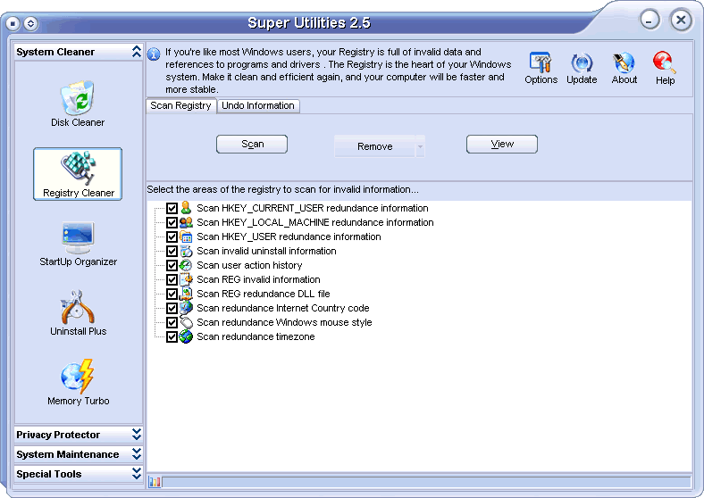The image size is (704, 498).
Task: Open StartUp Organizer
Action: [78, 243]
